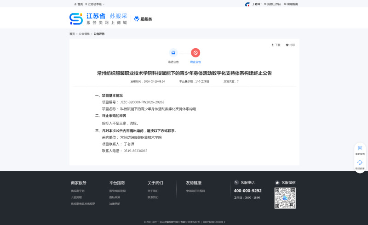Click the 客服微信 QR code image
The image size is (368, 225).
[285, 198]
